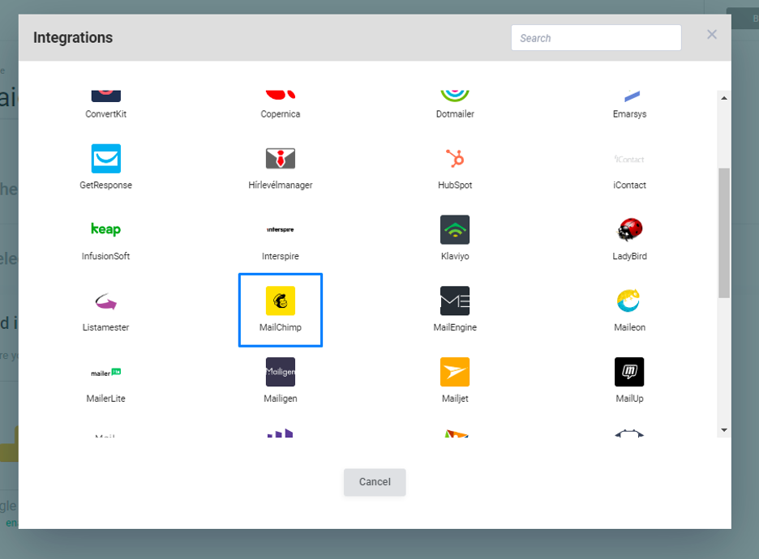This screenshot has width=759, height=559.
Task: Select the MailEngine integration icon
Action: [x=454, y=300]
